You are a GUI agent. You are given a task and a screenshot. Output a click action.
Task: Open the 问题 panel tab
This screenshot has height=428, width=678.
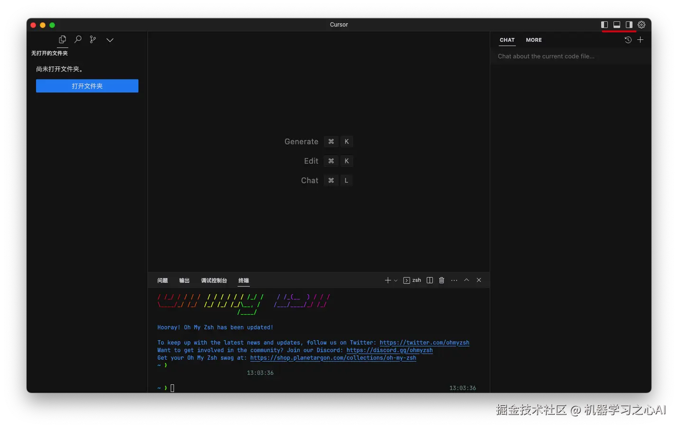point(163,280)
